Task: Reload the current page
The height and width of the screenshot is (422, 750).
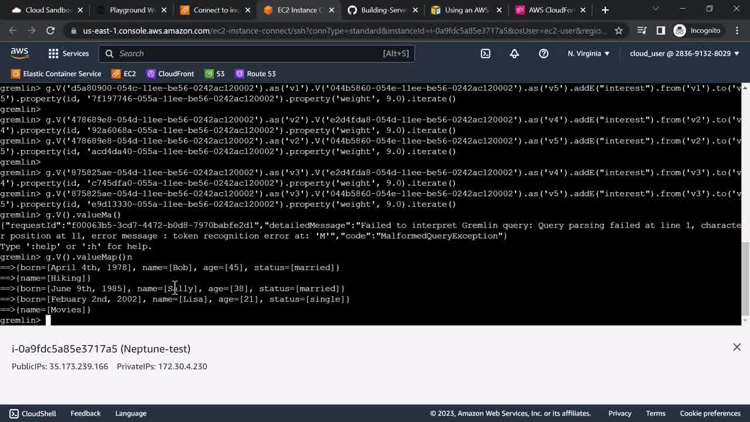Action: (x=50, y=30)
